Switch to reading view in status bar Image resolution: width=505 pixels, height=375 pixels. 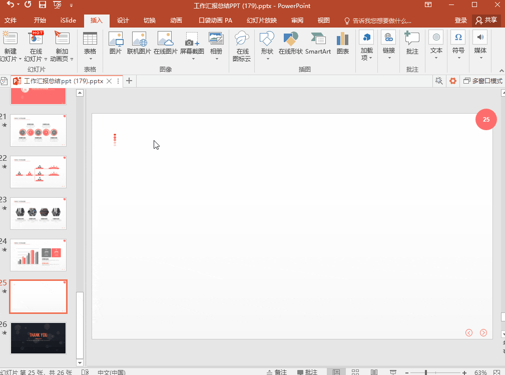point(374,372)
